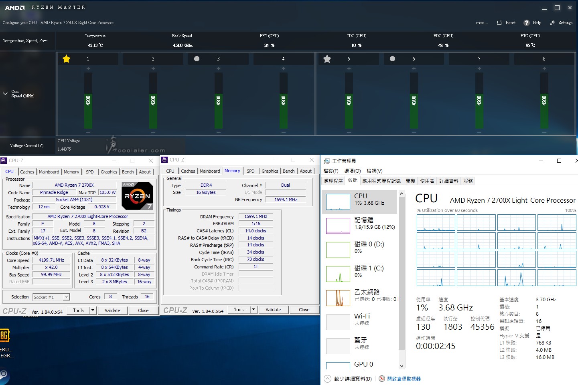This screenshot has width=578, height=385.
Task: Open Task Manager 選項(O) menu
Action: tap(353, 171)
